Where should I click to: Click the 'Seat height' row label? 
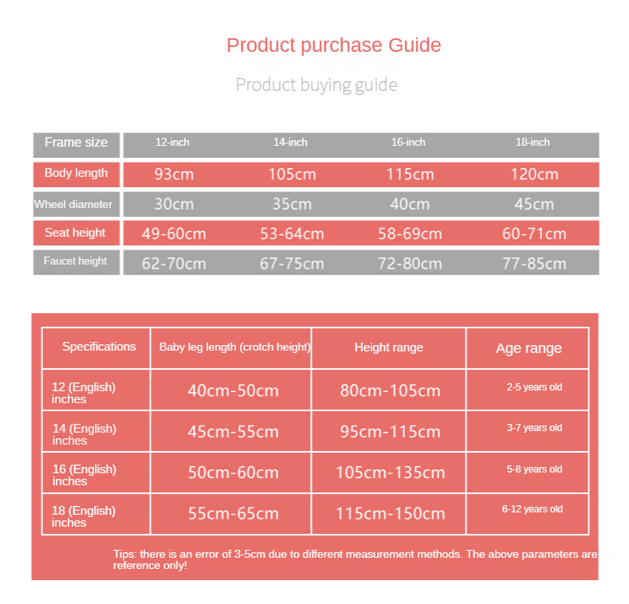[x=76, y=233]
